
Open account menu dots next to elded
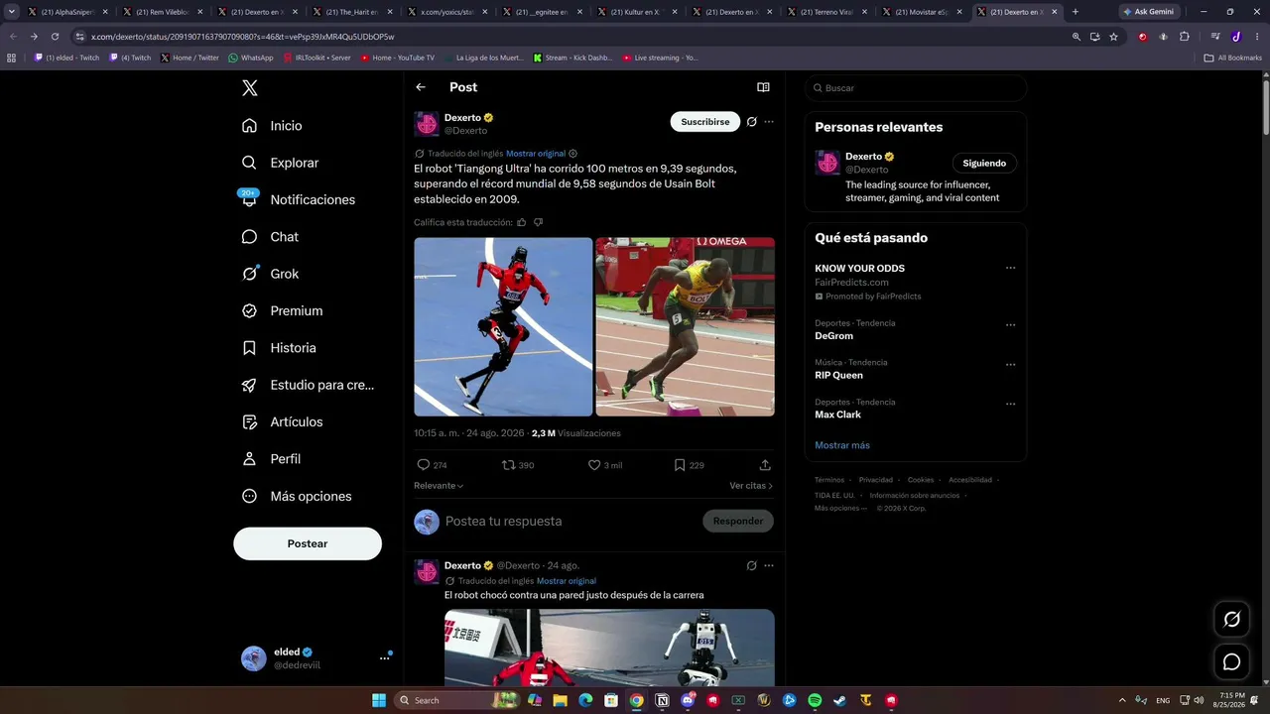(384, 658)
